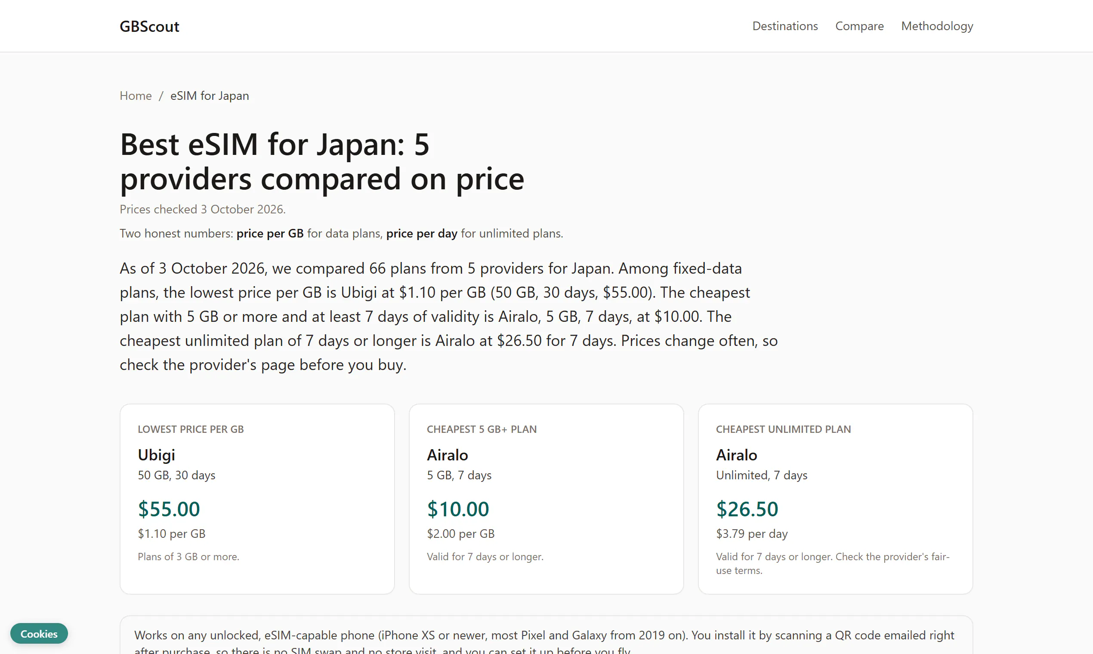Click the $1.10 per GB value

pos(172,534)
